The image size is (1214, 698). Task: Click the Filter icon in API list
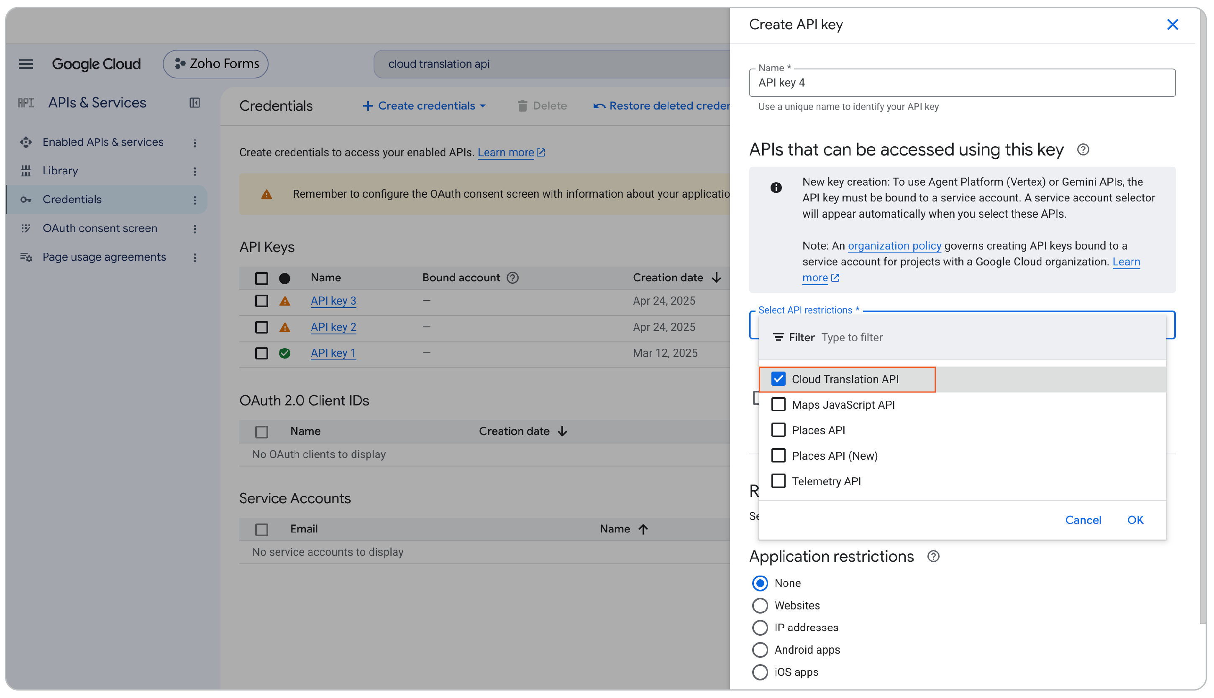[778, 337]
